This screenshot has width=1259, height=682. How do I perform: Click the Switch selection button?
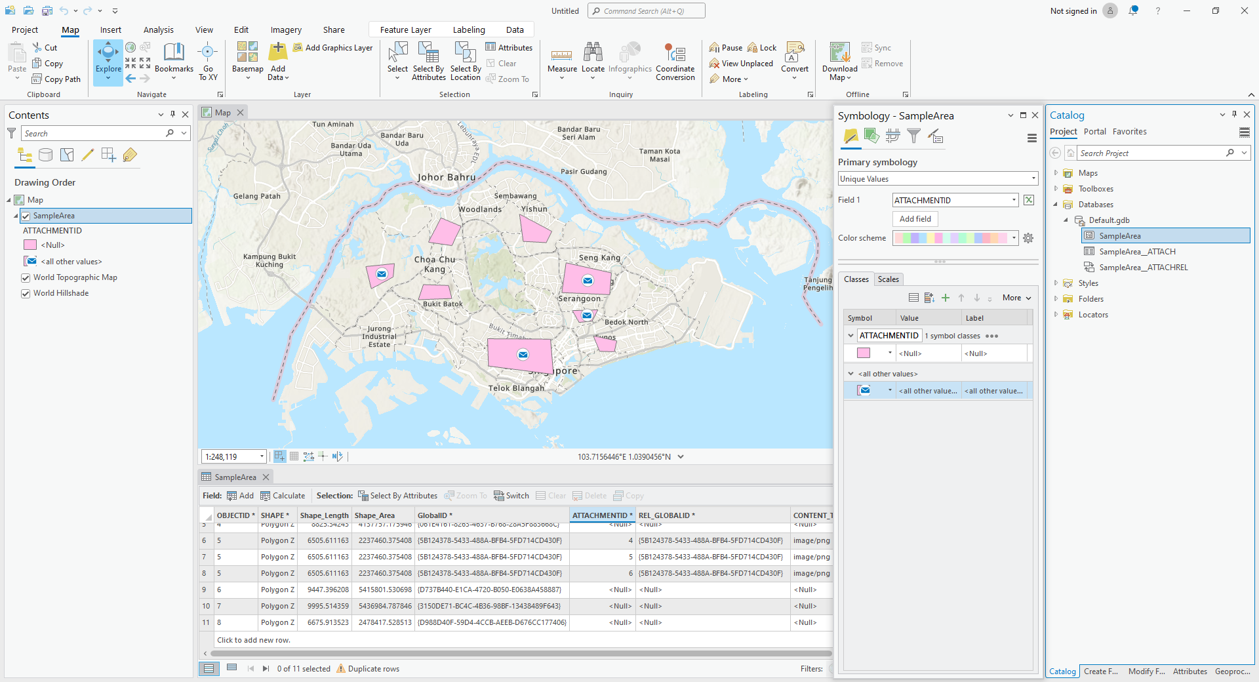(511, 495)
